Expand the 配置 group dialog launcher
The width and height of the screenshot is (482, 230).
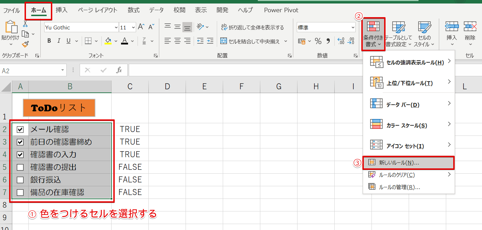tap(290, 56)
